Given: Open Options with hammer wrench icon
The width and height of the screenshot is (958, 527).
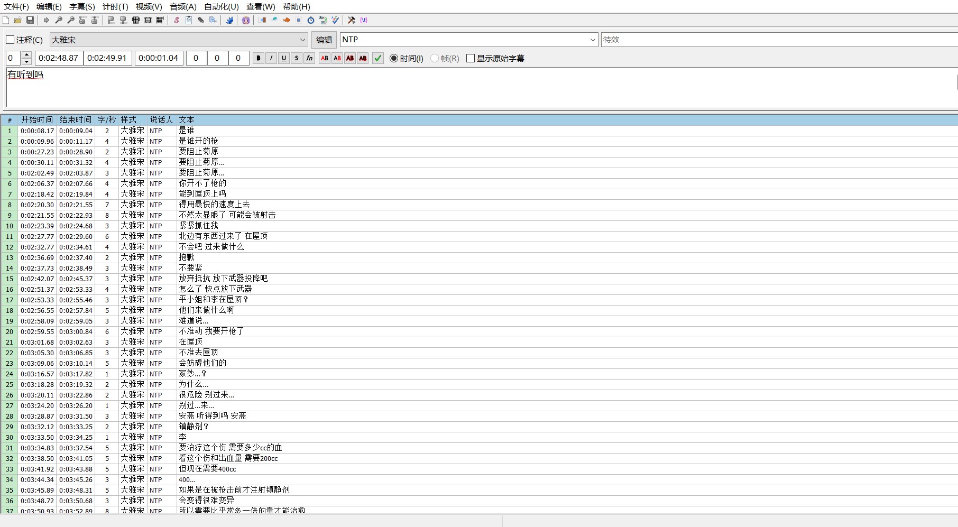Looking at the screenshot, I should pyautogui.click(x=352, y=20).
